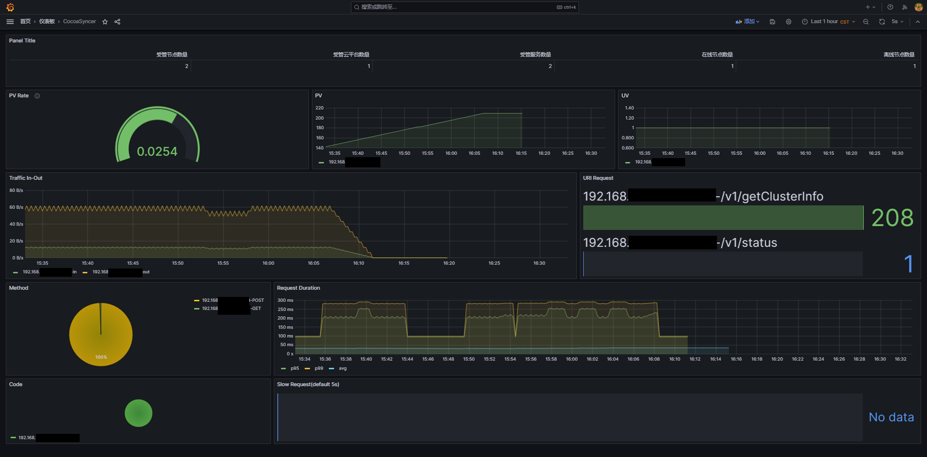927x457 pixels.
Task: Open the Request Duration panel title menu
Action: point(298,288)
